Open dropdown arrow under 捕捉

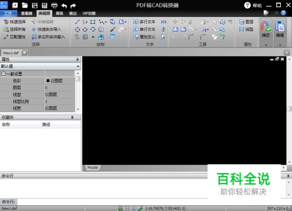pyautogui.click(x=266, y=45)
